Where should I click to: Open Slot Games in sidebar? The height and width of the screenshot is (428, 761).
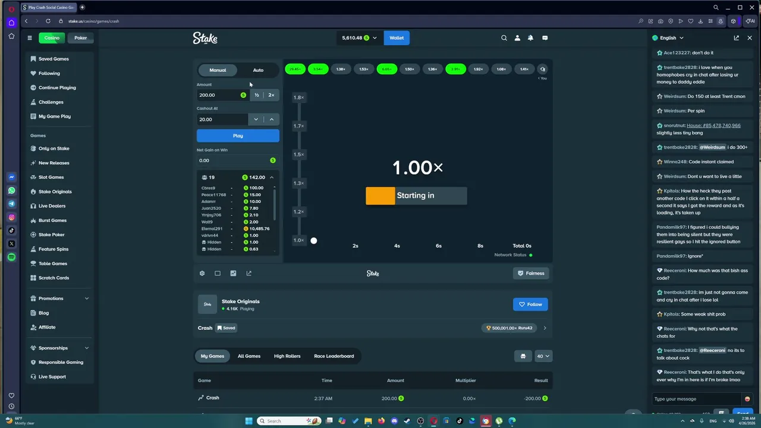(51, 177)
